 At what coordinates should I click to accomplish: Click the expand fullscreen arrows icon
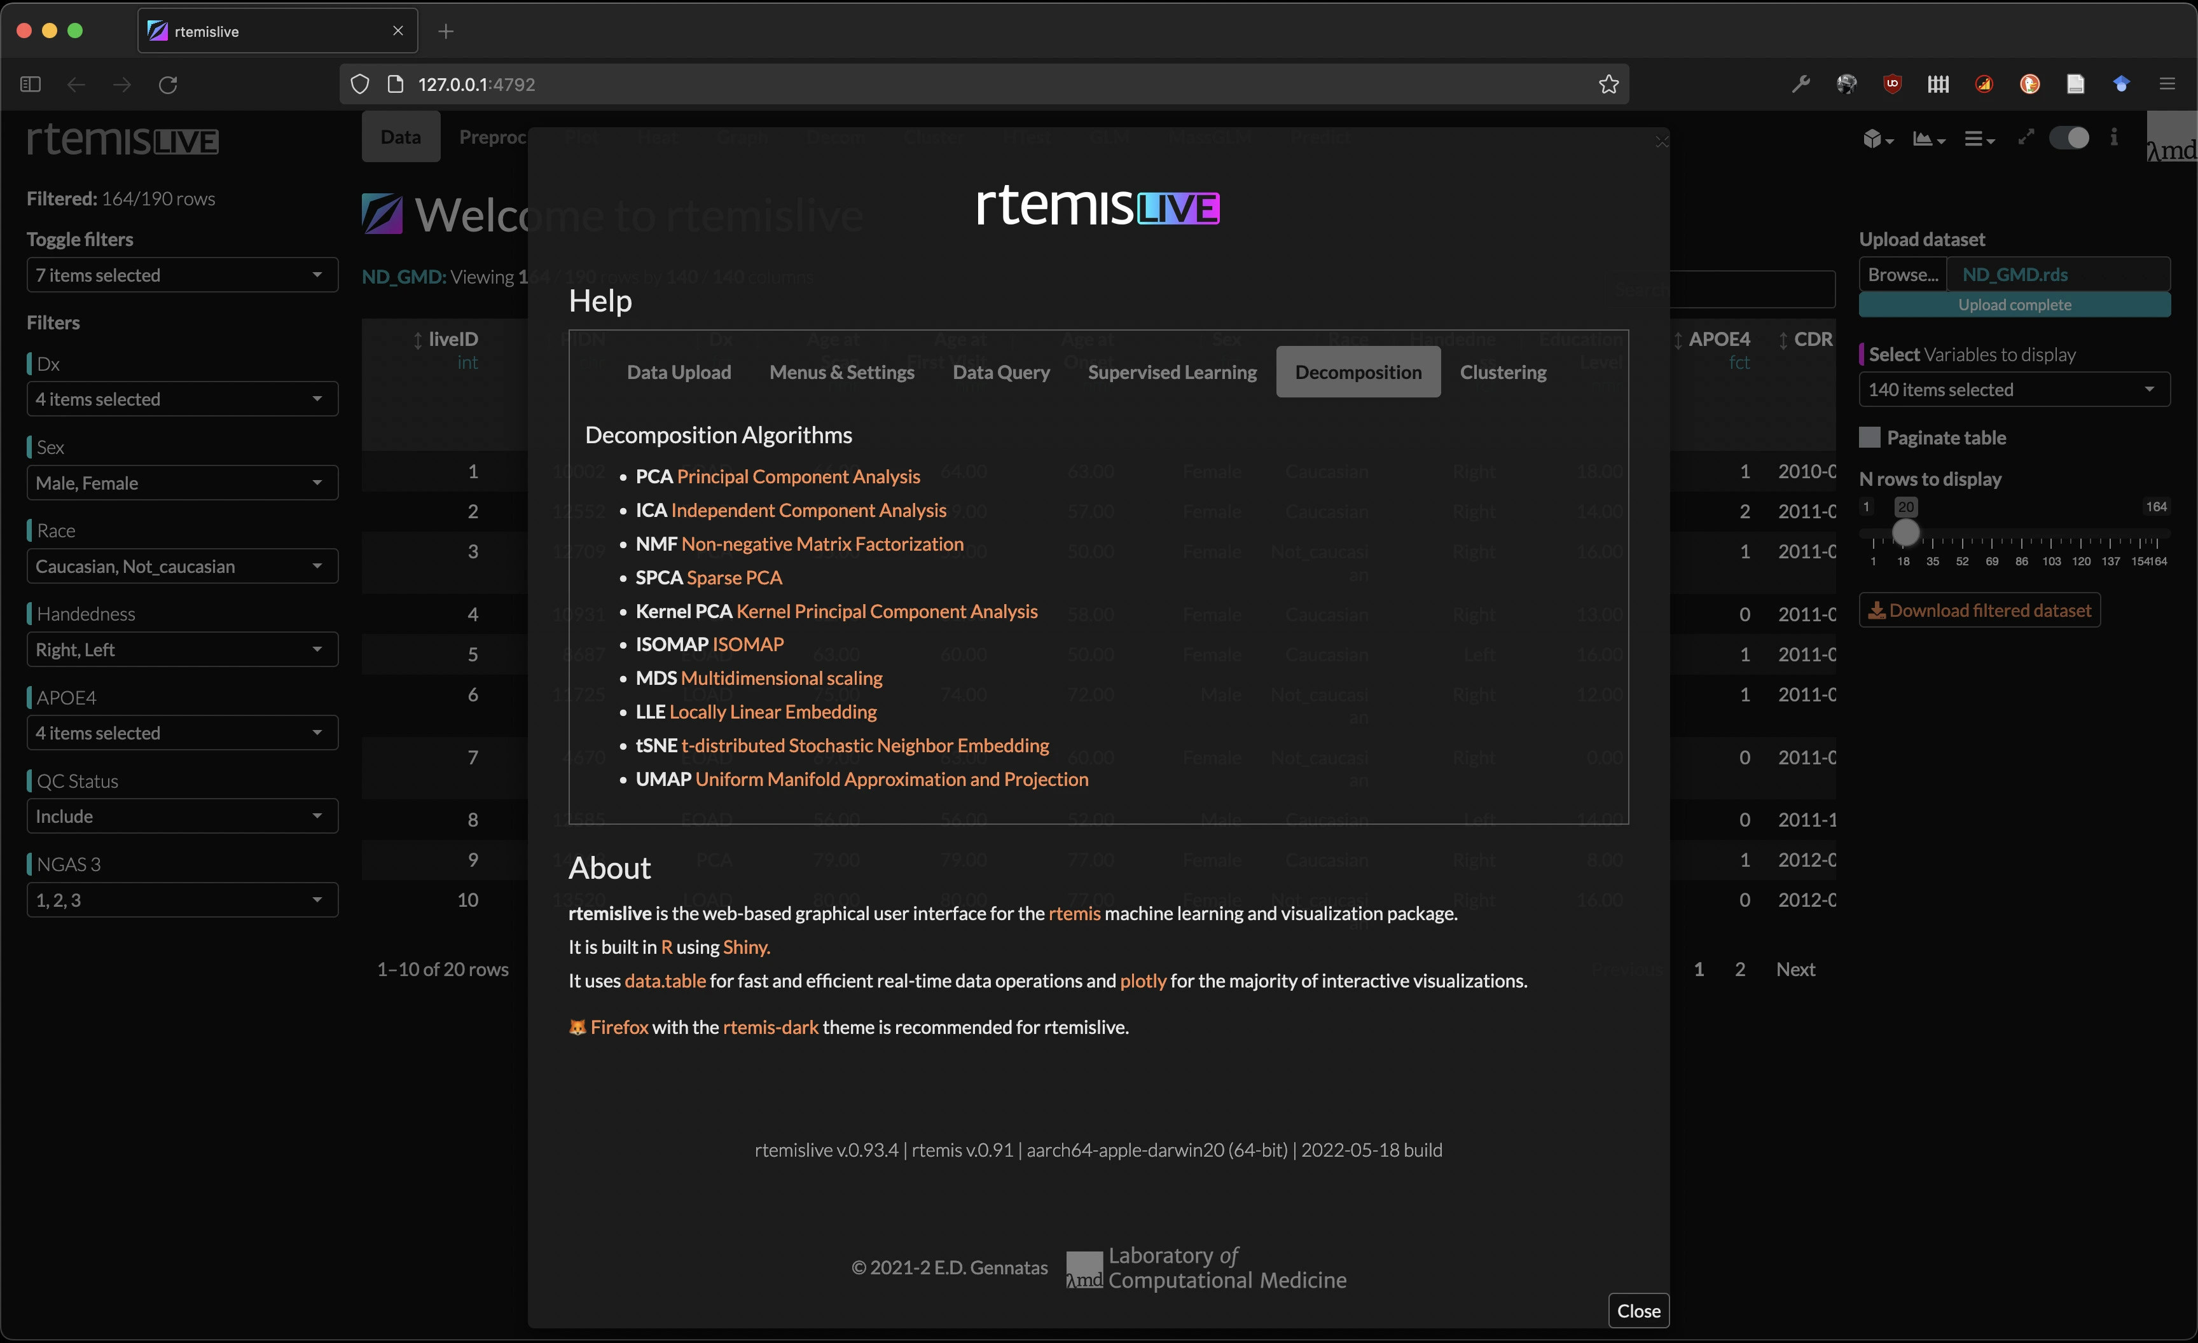(x=2026, y=137)
